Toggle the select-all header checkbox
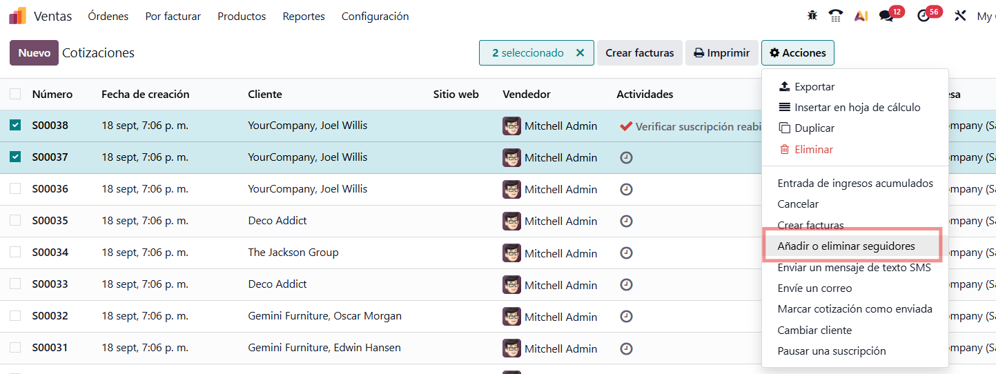 pos(15,95)
